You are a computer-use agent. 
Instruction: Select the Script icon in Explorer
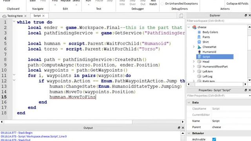[199, 56]
